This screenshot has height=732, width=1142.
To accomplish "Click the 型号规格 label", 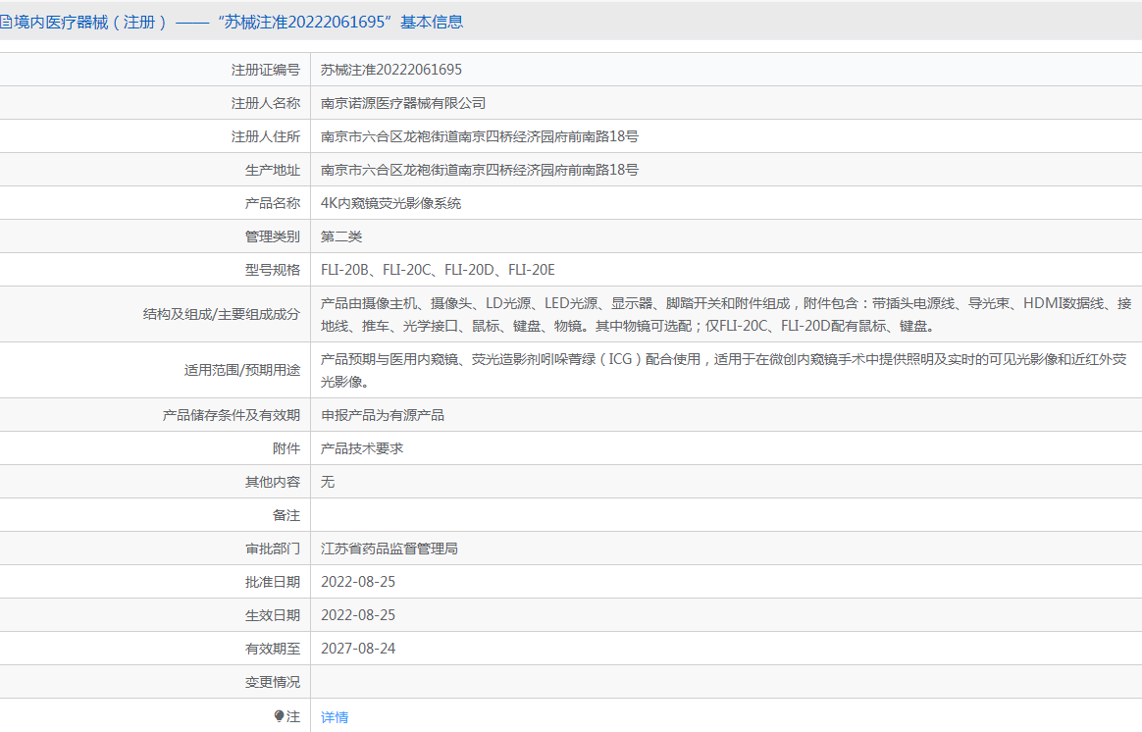I will pos(273,270).
